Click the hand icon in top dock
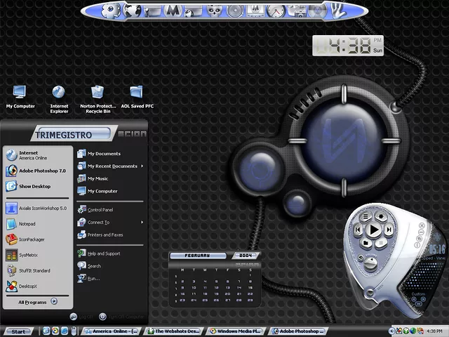This screenshot has height=337, width=449. coord(339,11)
